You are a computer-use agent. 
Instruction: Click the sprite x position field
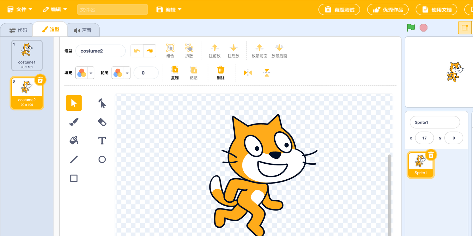424,138
